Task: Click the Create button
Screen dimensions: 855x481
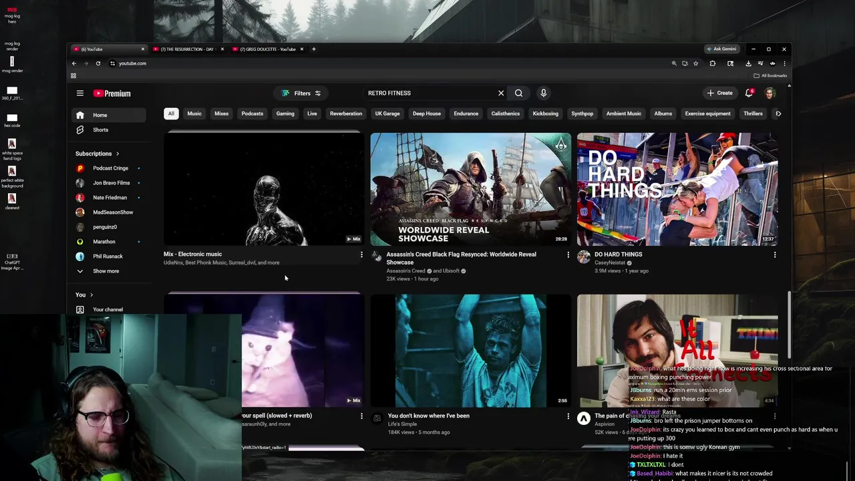Action: click(x=720, y=93)
